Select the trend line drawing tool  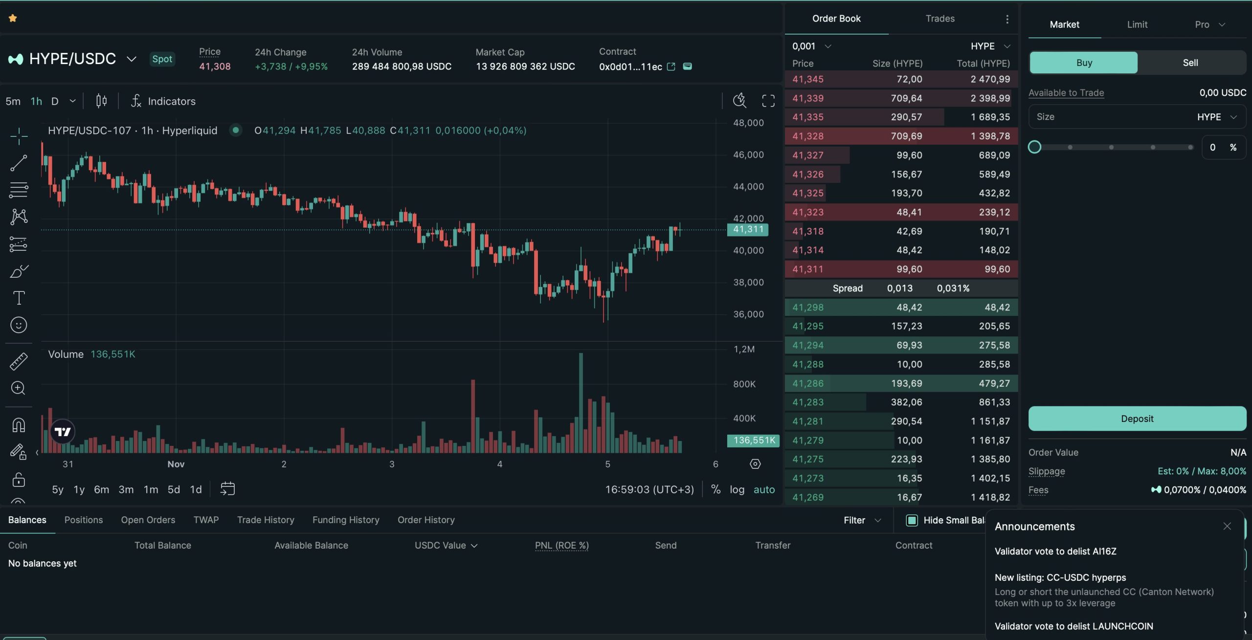(x=19, y=163)
